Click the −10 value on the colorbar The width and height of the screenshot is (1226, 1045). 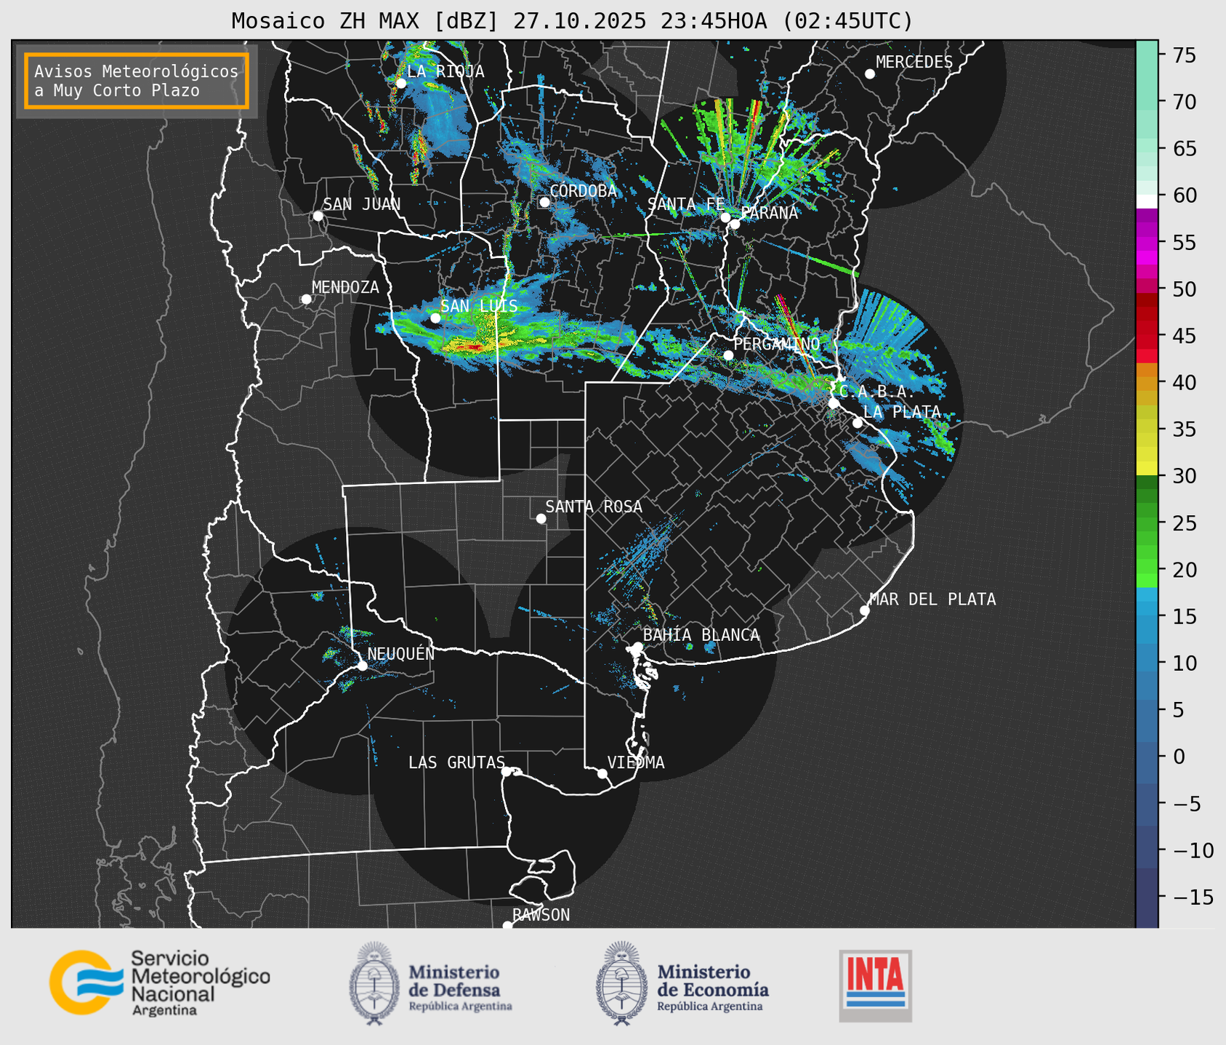[x=1193, y=850]
